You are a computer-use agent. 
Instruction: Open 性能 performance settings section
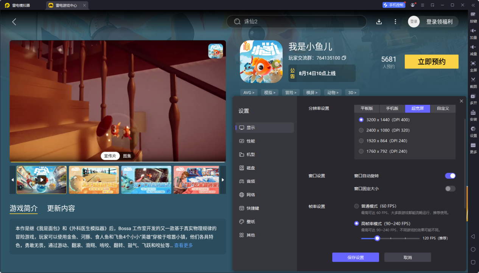[265, 141]
